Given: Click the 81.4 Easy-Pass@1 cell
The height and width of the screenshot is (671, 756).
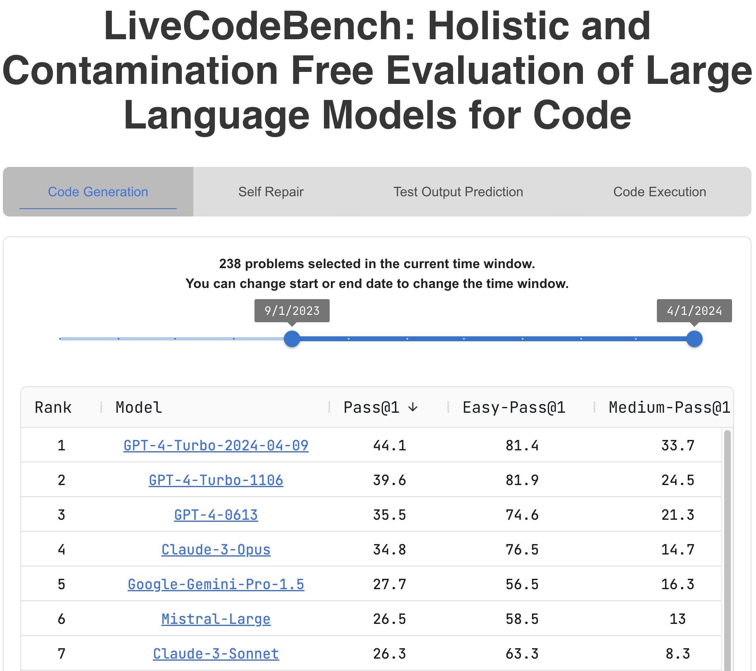Looking at the screenshot, I should point(522,445).
